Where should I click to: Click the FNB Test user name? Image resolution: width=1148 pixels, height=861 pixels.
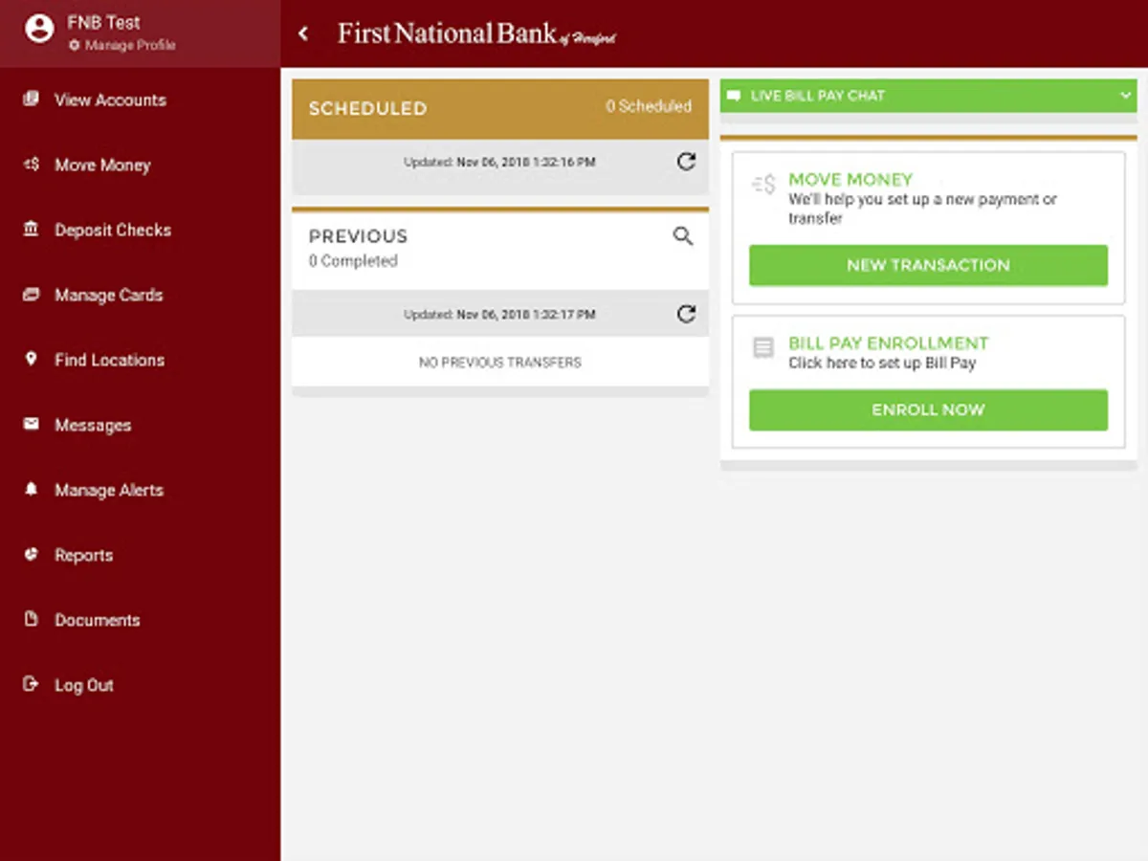coord(103,22)
